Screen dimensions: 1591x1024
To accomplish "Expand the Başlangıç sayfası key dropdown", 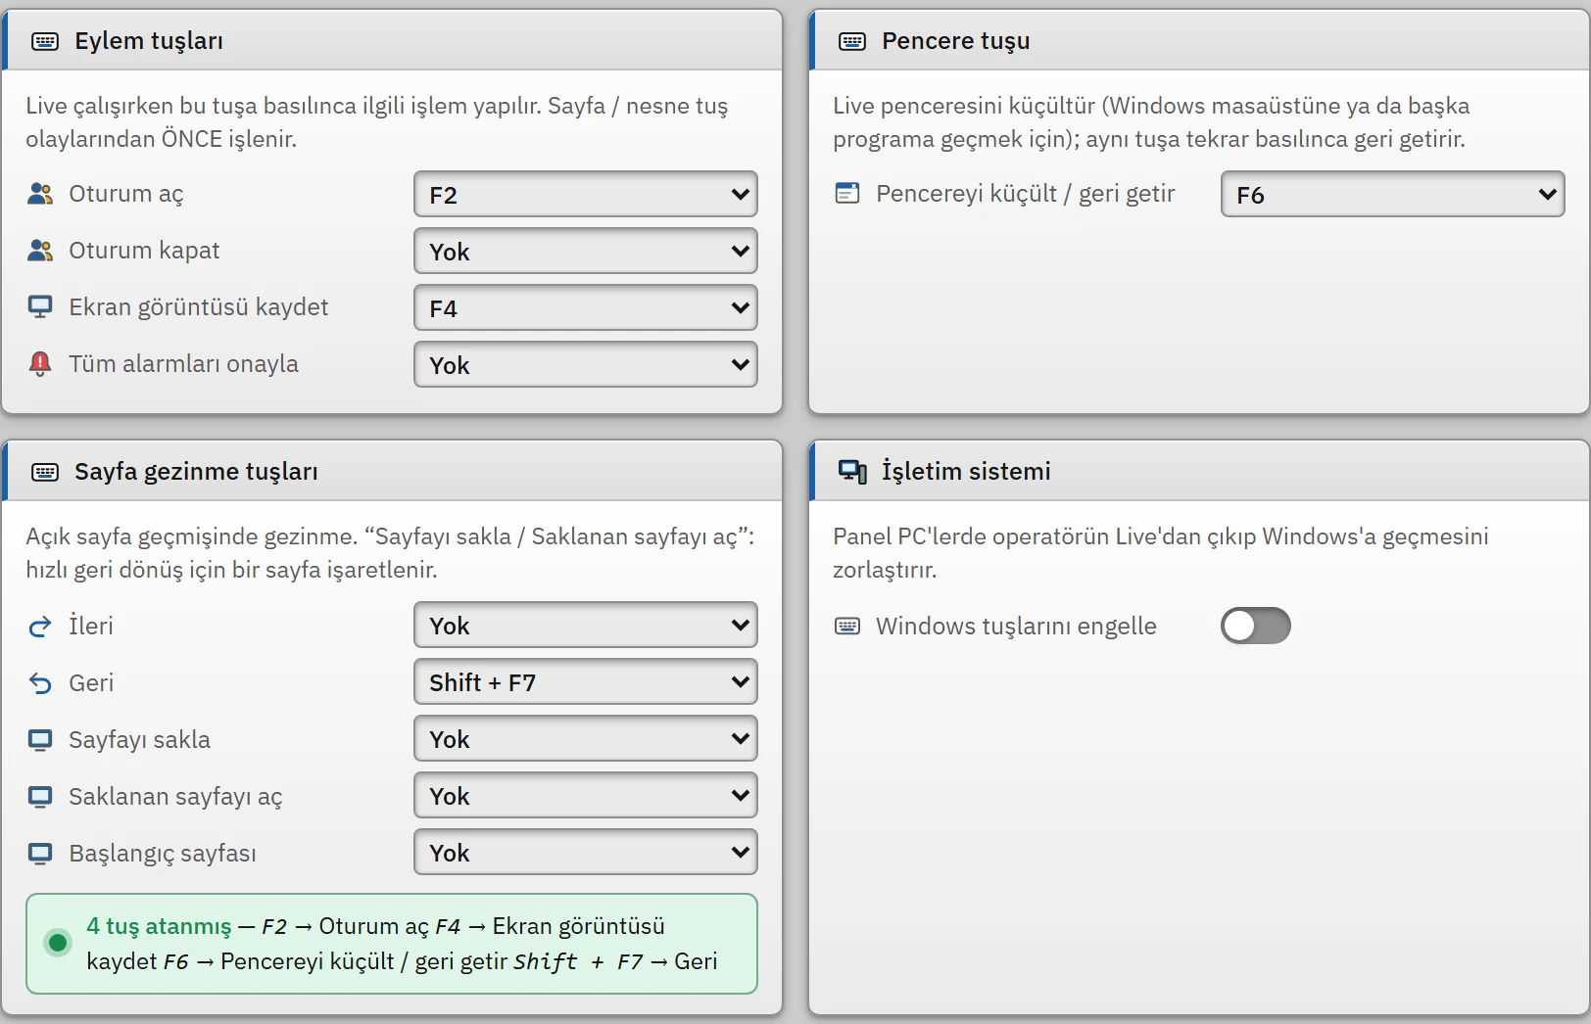I will point(586,852).
